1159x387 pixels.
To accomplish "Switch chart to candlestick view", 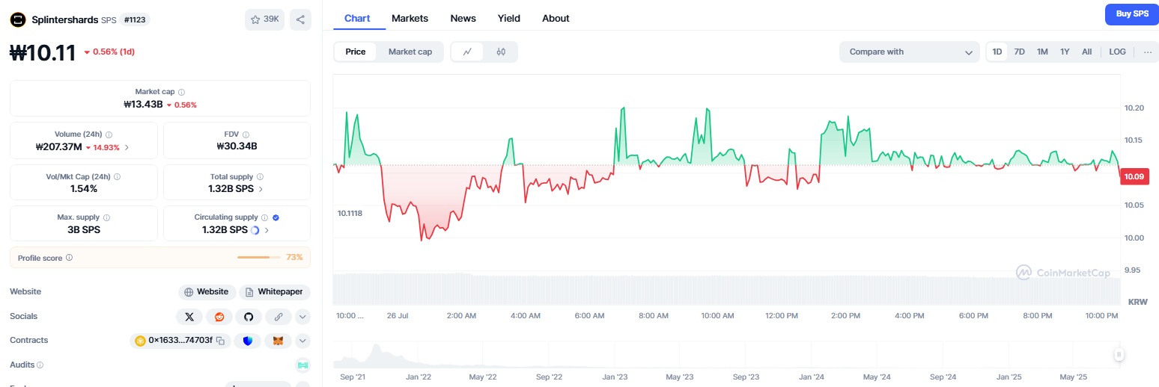I will coord(501,52).
